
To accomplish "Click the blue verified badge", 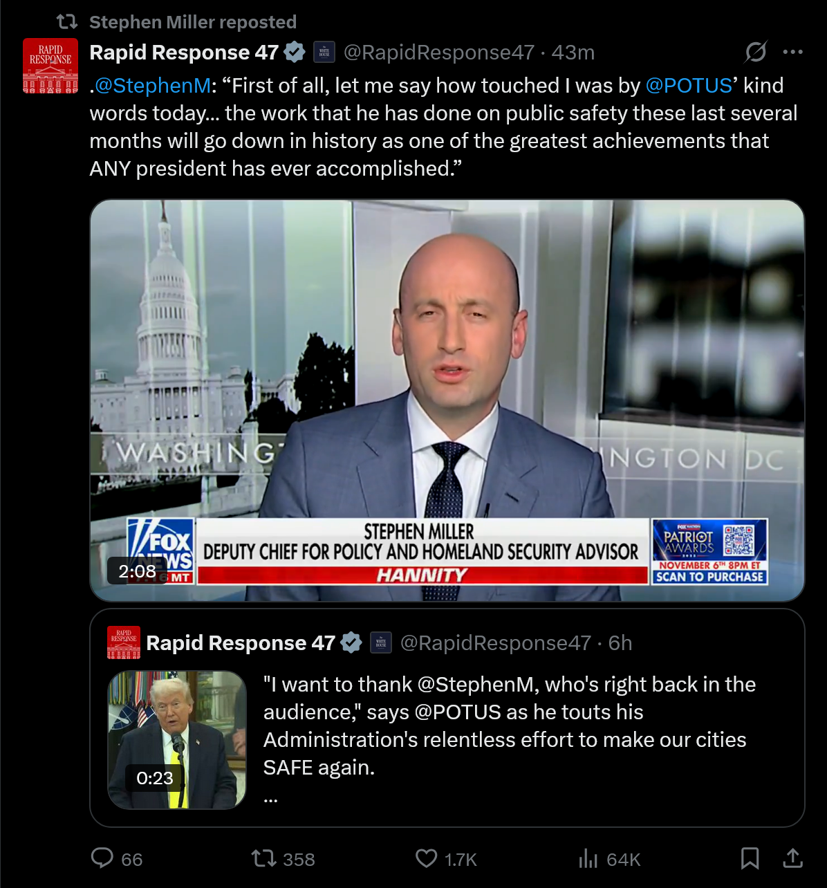I will (x=295, y=53).
